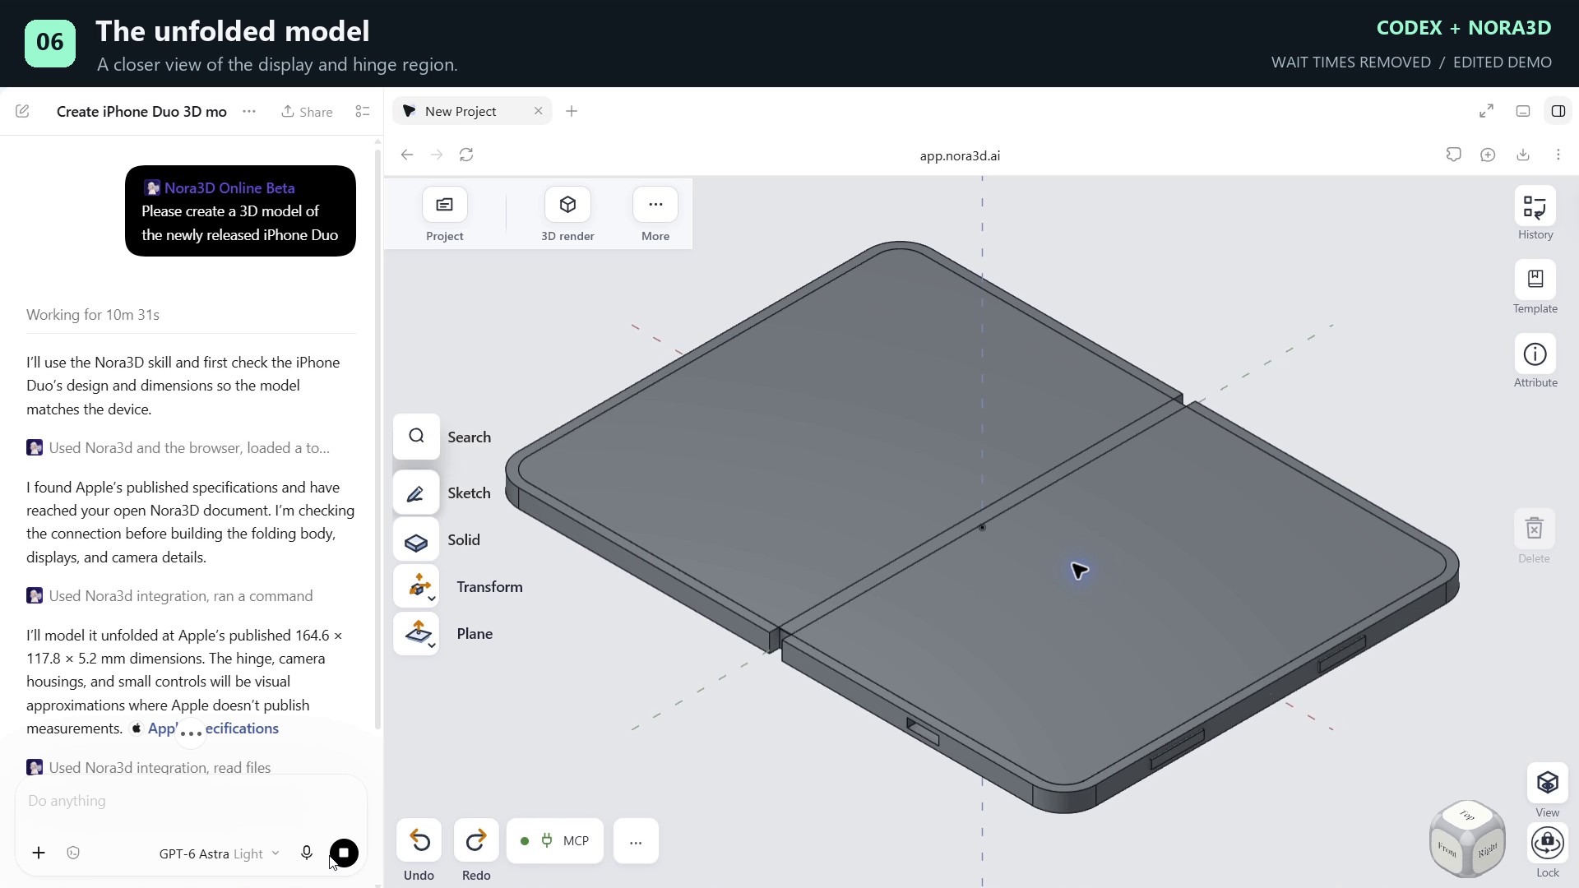Screen dimensions: 1579x888
Task: Toggle the Lock button
Action: pos(1548,844)
